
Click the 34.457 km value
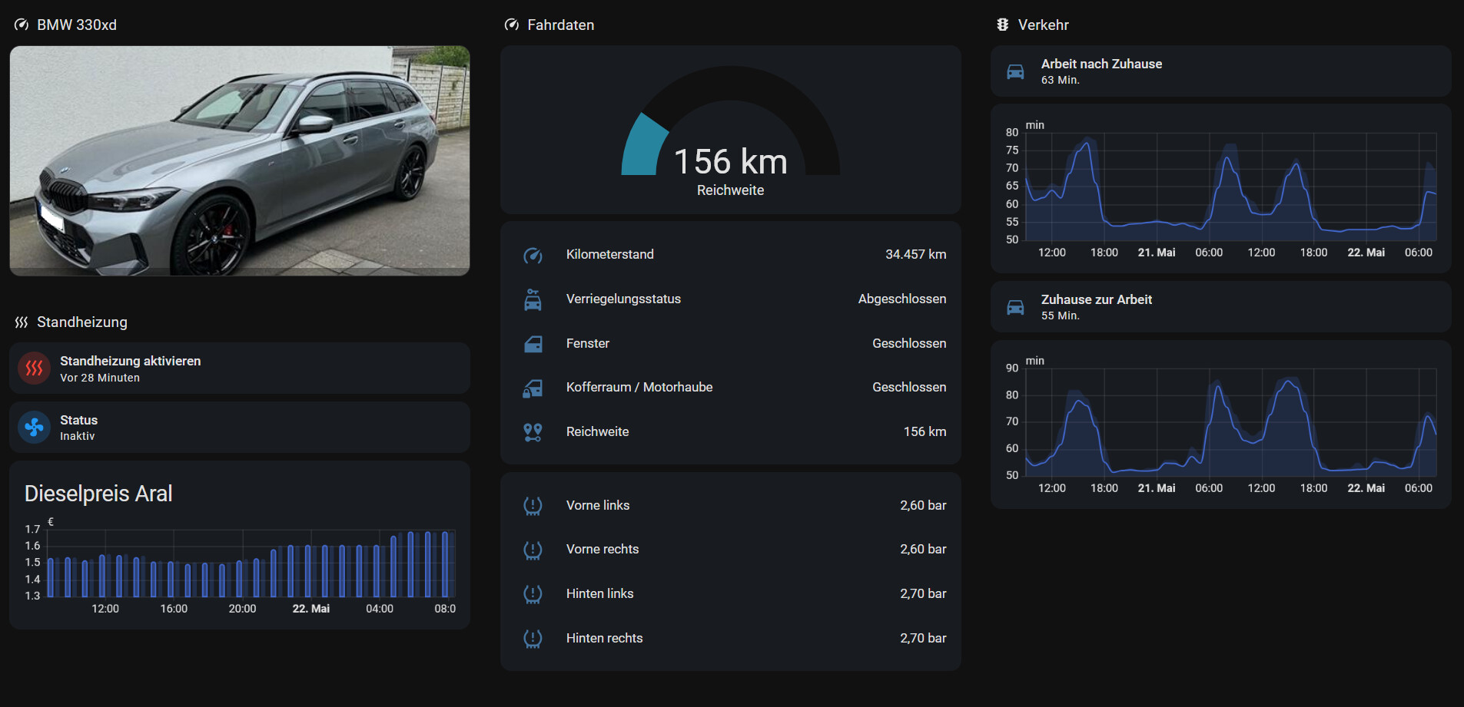click(x=915, y=255)
